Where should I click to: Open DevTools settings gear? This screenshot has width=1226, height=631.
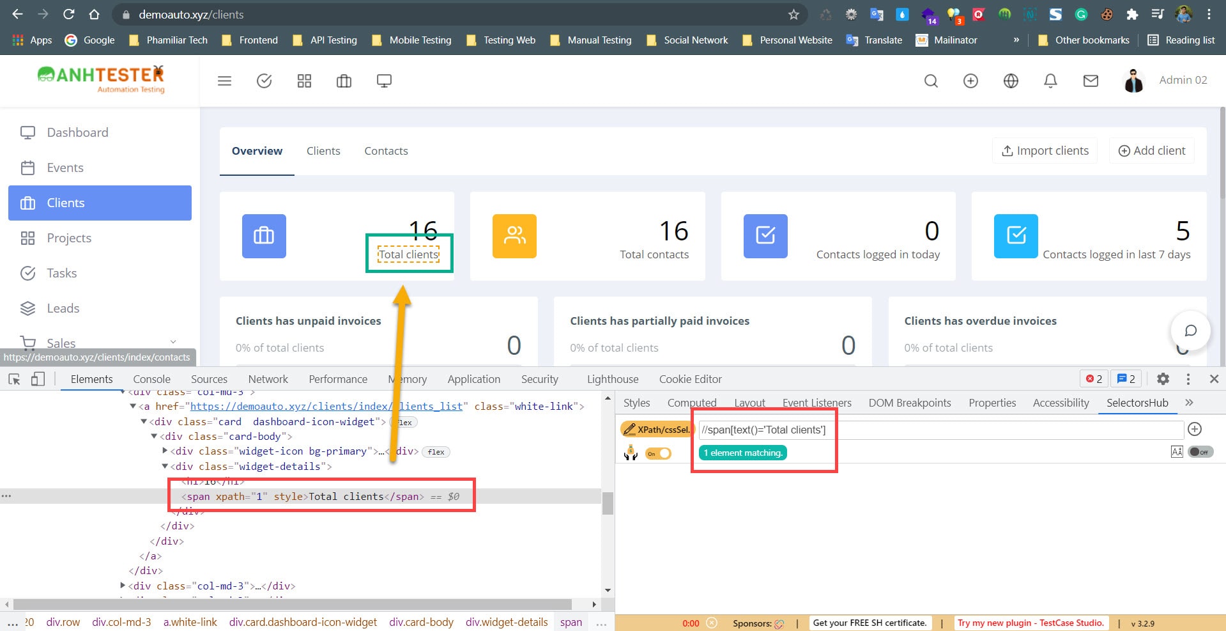(1163, 379)
